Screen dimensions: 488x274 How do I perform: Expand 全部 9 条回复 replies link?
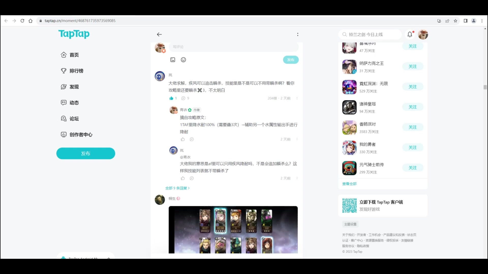177,188
